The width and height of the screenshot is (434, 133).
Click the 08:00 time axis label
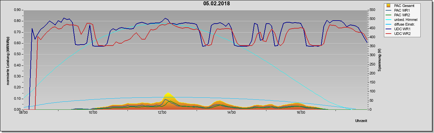point(23,113)
